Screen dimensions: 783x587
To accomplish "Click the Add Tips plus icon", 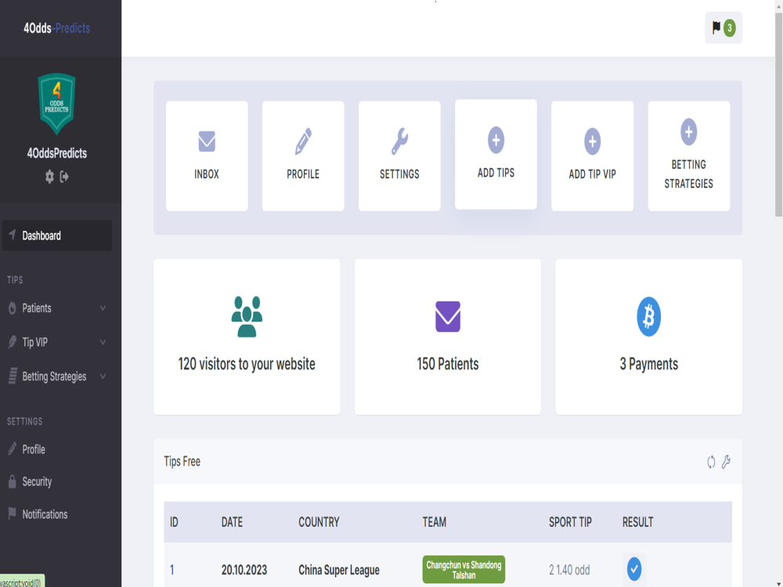I will [496, 140].
